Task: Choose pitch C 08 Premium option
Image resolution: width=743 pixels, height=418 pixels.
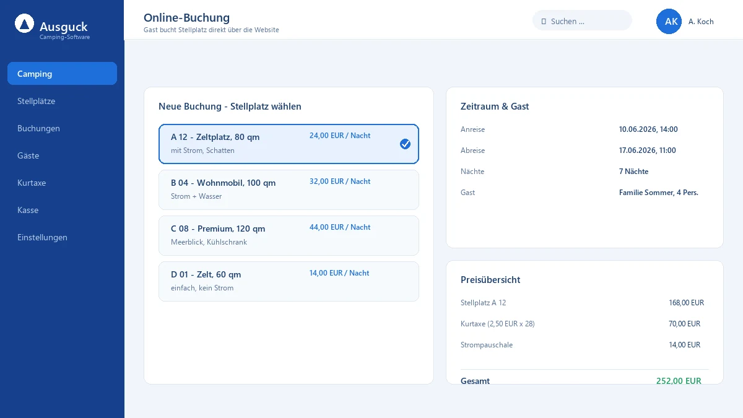Action: (x=289, y=235)
